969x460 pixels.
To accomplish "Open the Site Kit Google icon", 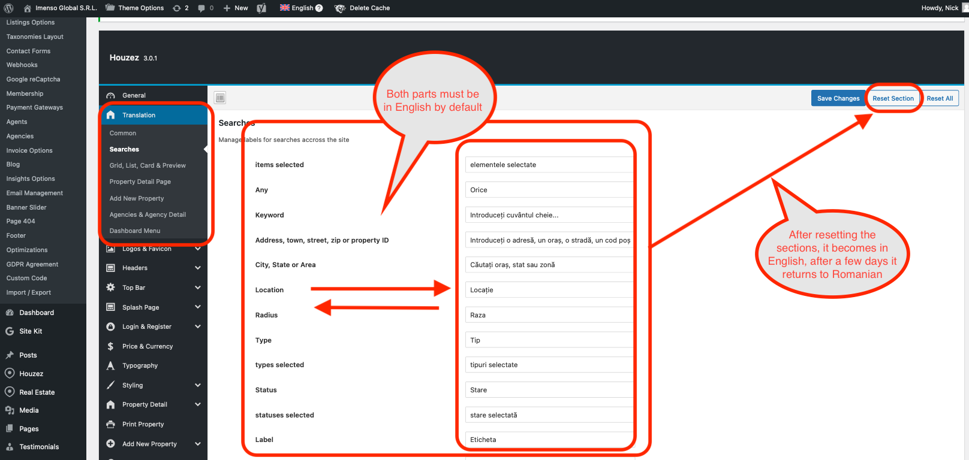I will 10,331.
